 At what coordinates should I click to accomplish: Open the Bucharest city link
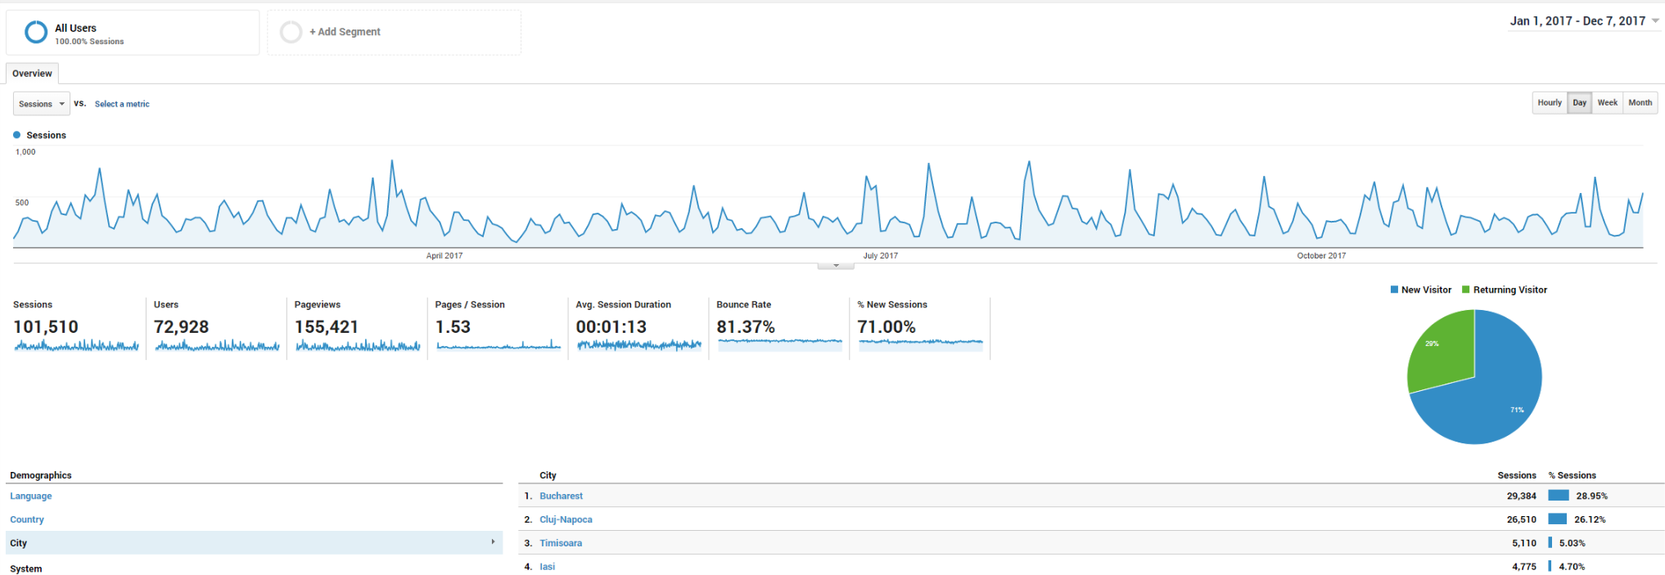click(561, 496)
